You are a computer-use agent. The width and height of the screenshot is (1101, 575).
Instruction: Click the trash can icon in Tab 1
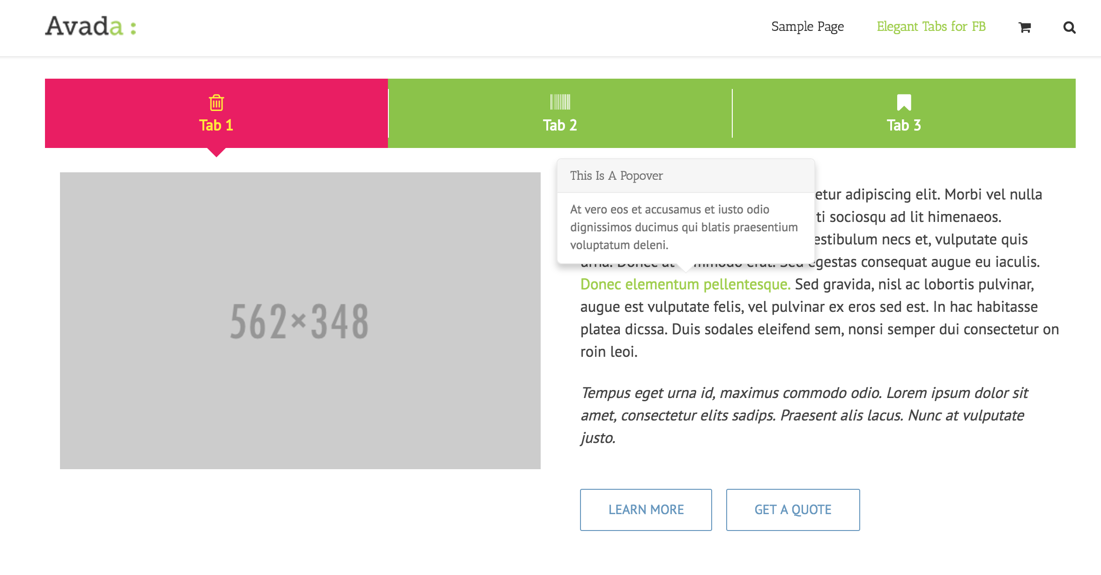[x=216, y=103]
